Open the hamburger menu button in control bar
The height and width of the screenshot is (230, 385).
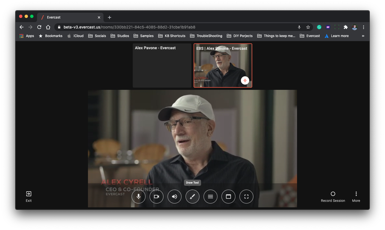(210, 197)
